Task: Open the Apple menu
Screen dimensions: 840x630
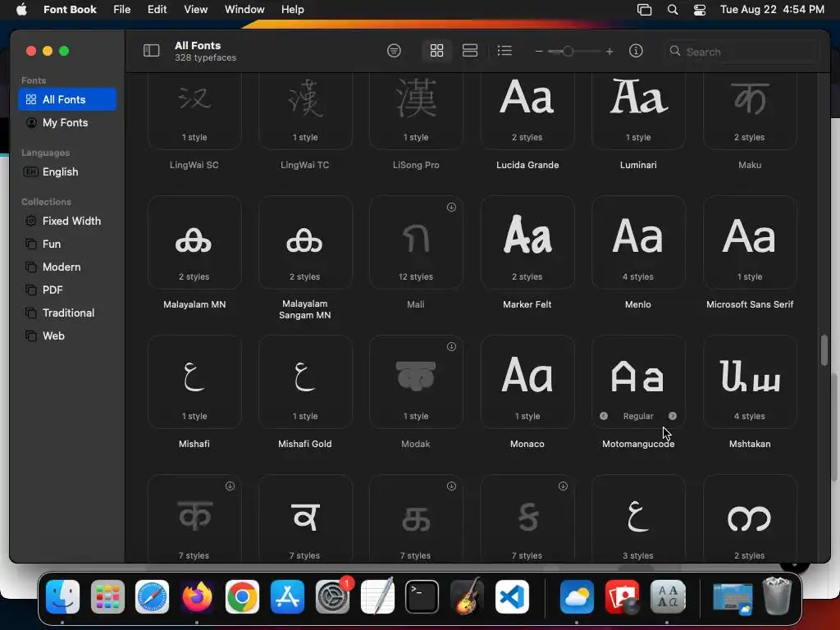Action: tap(21, 10)
